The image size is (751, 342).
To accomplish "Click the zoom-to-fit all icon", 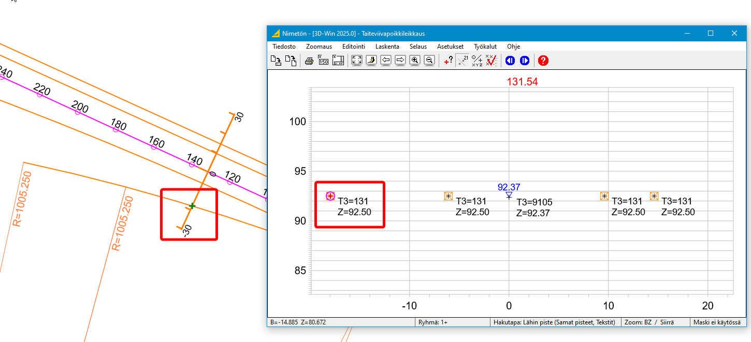I will (x=357, y=61).
